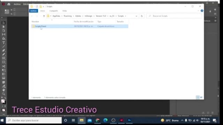Expand the Explorer ribbon chevron
The height and width of the screenshot is (125, 223).
pos(198,11)
